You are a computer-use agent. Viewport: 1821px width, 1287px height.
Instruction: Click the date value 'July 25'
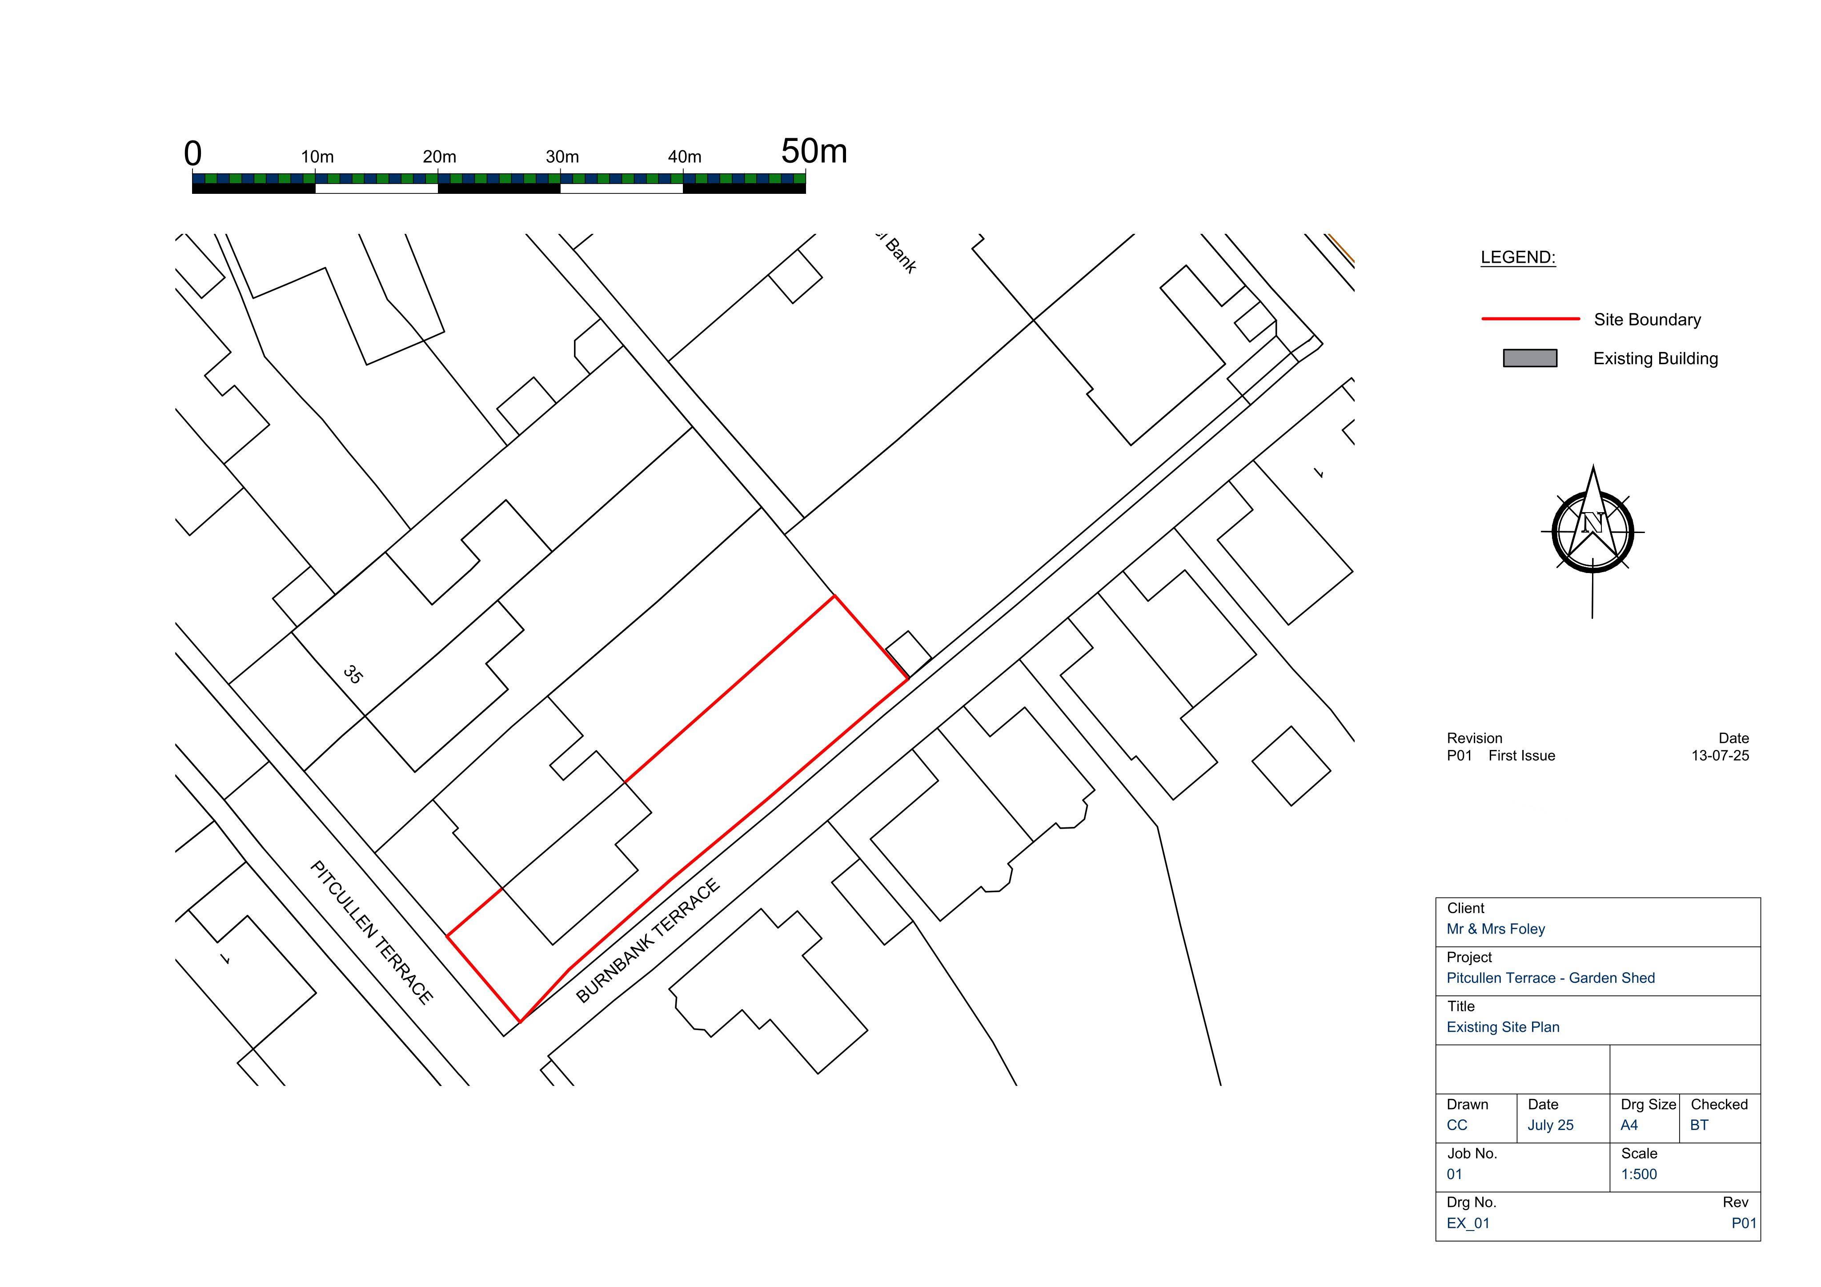pos(1551,1125)
